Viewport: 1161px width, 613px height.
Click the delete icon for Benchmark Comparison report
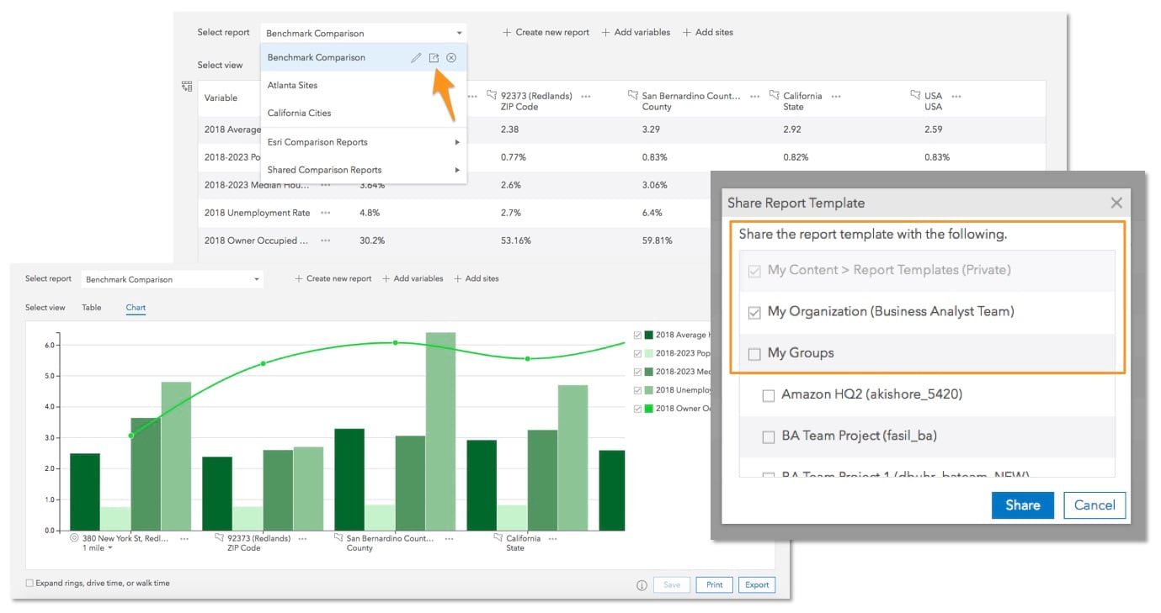click(x=451, y=58)
